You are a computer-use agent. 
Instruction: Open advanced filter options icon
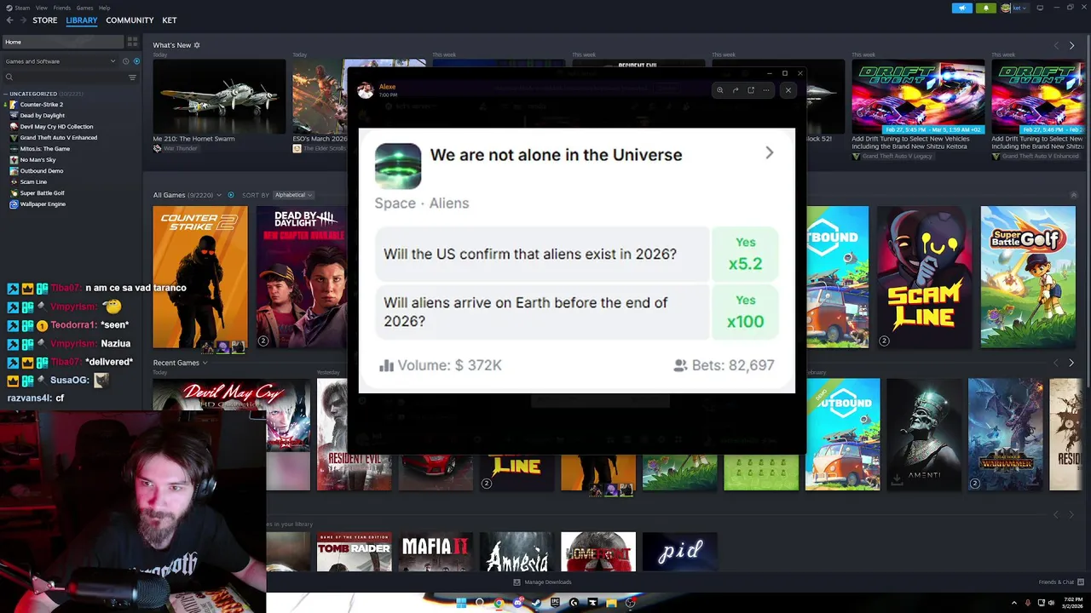(132, 77)
